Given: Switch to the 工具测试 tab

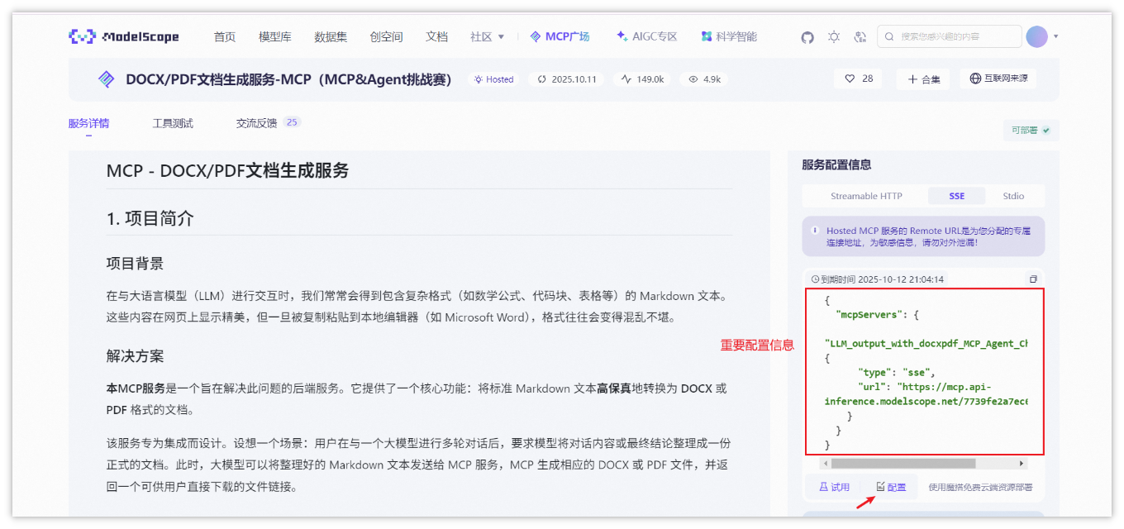Looking at the screenshot, I should click(x=173, y=123).
